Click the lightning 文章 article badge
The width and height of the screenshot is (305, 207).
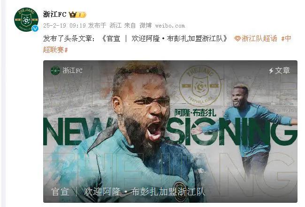pos(280,71)
